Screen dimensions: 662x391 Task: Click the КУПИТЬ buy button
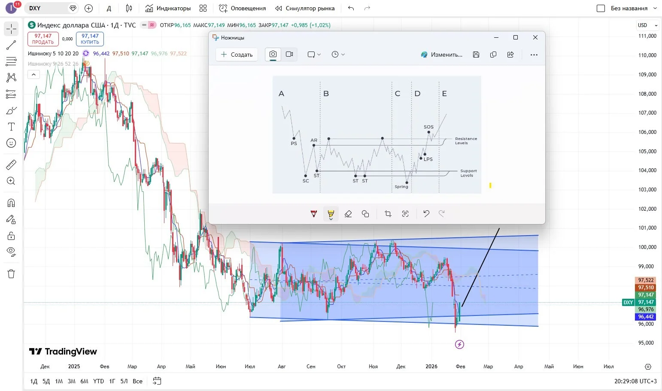pyautogui.click(x=90, y=39)
